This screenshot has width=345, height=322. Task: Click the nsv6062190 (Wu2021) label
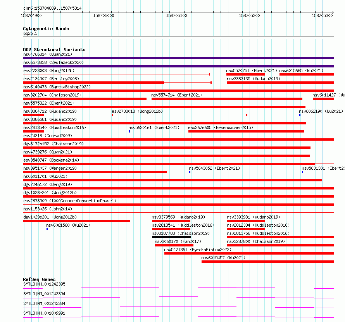click(321, 111)
